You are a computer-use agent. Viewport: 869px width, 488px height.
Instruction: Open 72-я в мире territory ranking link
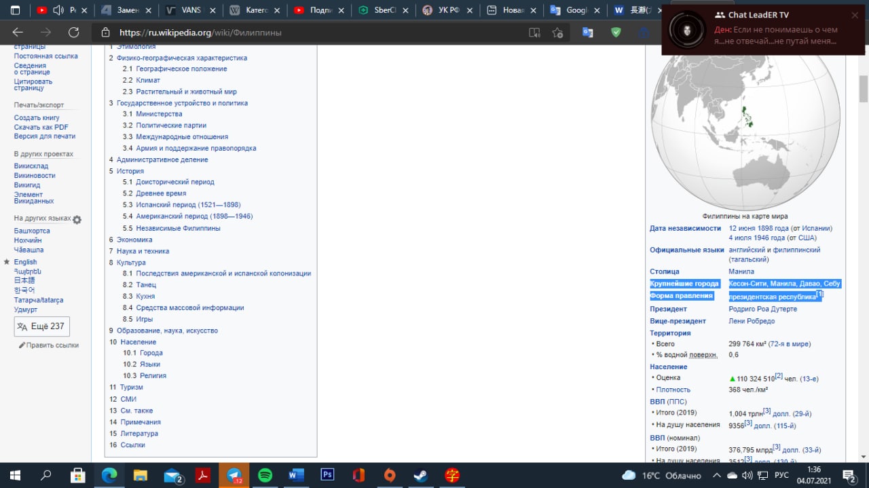(790, 344)
